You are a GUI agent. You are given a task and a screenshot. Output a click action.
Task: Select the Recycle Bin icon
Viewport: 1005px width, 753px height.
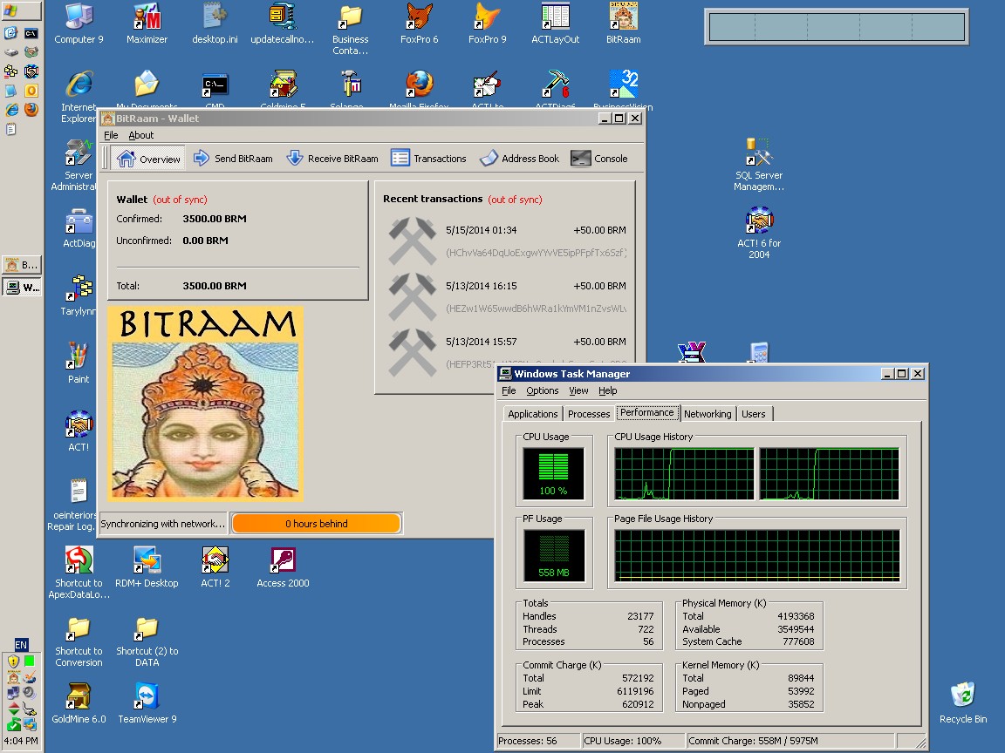click(x=963, y=702)
